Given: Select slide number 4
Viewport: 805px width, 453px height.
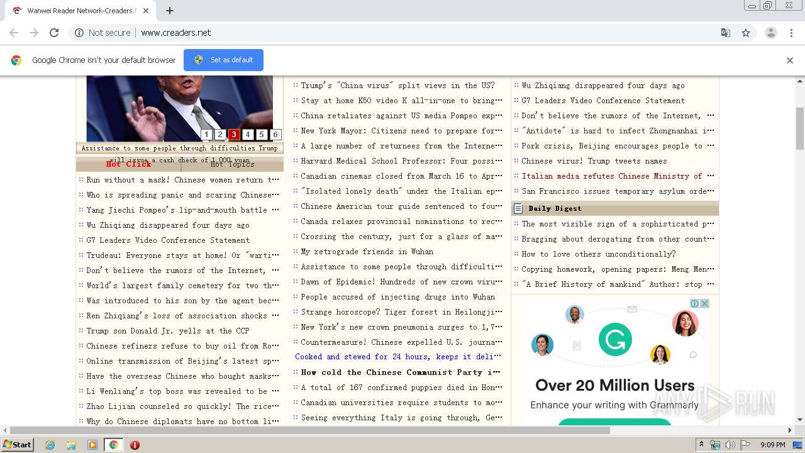Looking at the screenshot, I should [248, 135].
